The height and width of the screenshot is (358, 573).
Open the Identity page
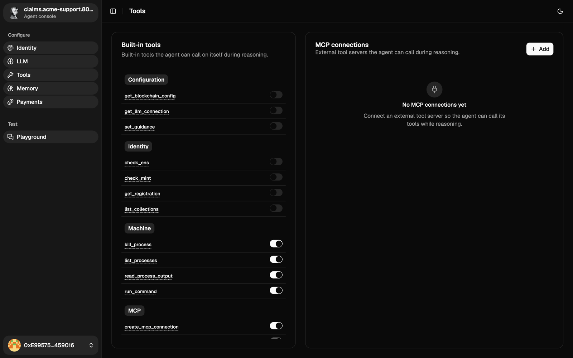[x=51, y=48]
